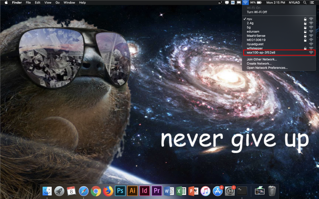Open the Trash in the Dock
The height and width of the screenshot is (199, 319).
(272, 191)
